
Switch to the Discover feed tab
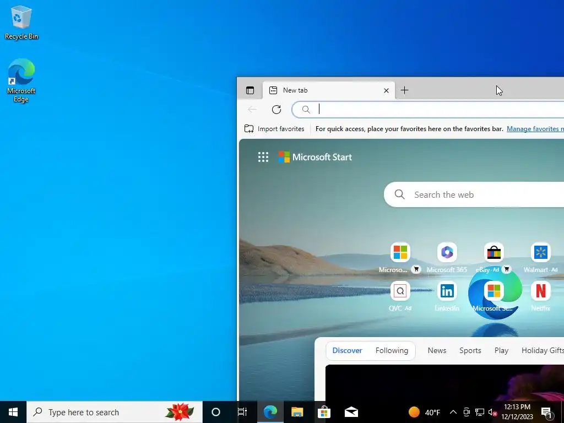pyautogui.click(x=347, y=350)
